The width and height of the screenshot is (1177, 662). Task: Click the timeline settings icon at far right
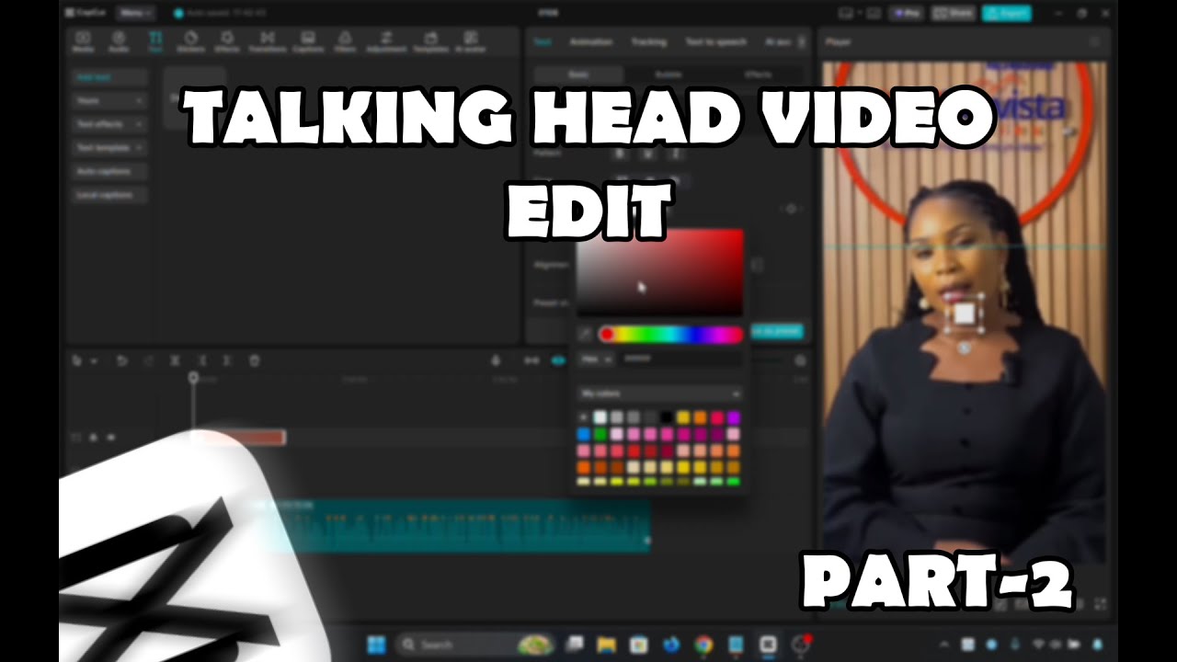[800, 361]
